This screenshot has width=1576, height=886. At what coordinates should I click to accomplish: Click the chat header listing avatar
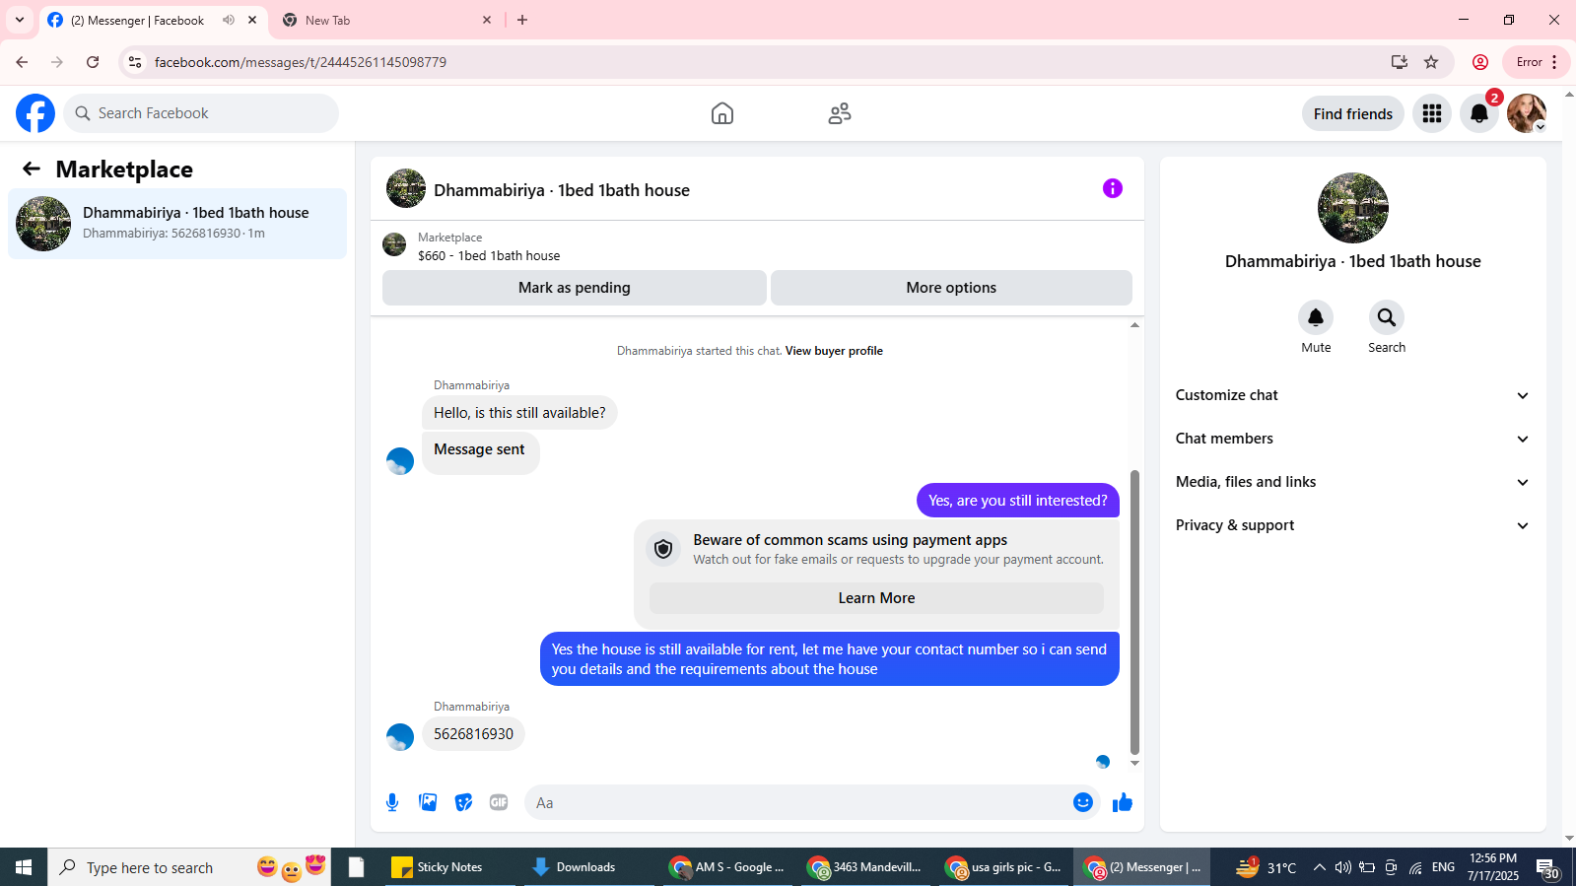point(406,188)
